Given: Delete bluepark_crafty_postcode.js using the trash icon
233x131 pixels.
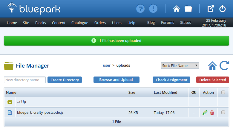Looking at the screenshot, I should pyautogui.click(x=212, y=113).
